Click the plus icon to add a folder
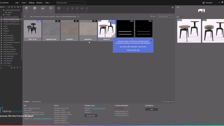224x126 pixels. pos(20,7)
